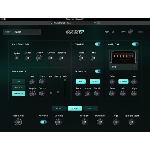Click the Release knob

pos(62,58)
